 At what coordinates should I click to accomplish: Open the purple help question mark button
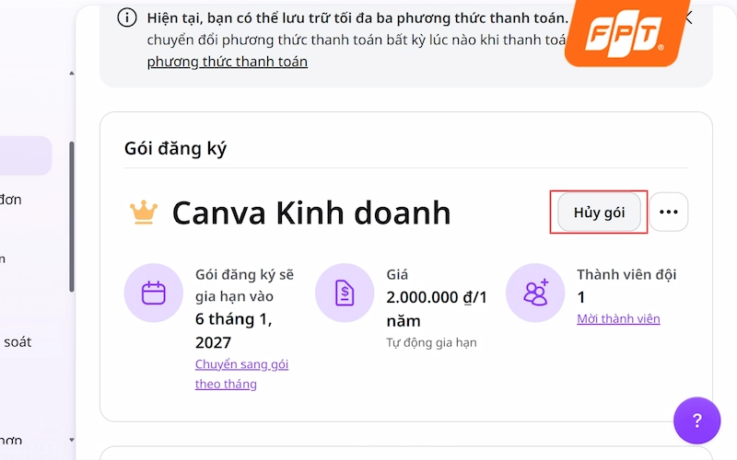[x=696, y=420]
